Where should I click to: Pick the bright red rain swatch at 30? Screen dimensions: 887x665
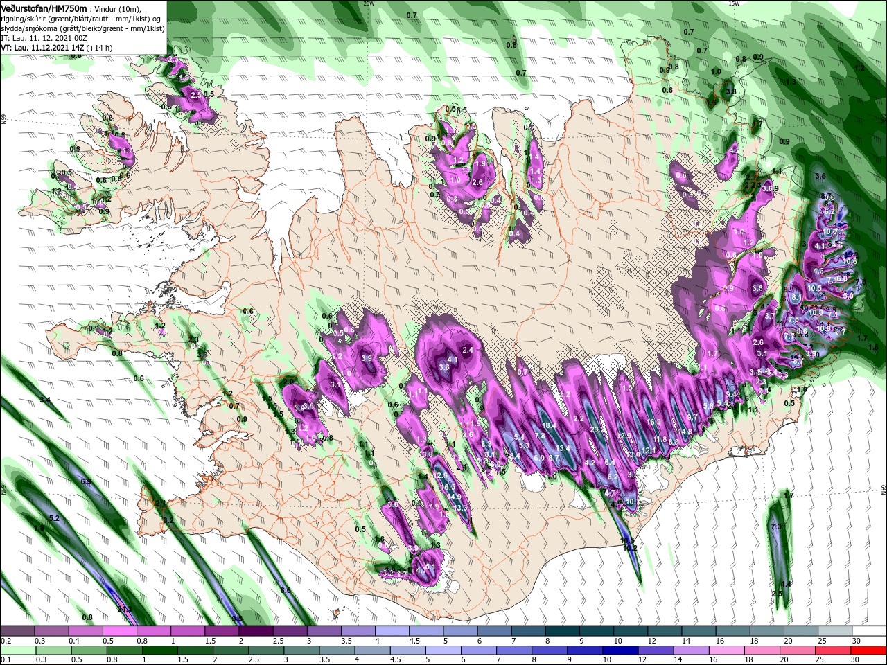(869, 650)
